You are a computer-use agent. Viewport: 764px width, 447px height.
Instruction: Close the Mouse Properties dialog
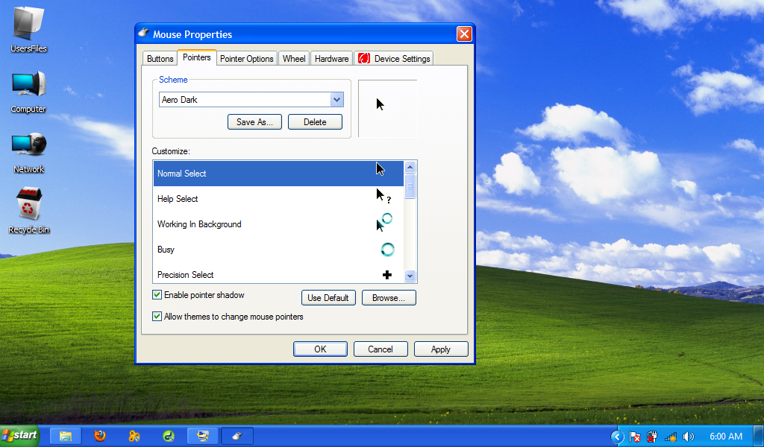click(x=464, y=34)
